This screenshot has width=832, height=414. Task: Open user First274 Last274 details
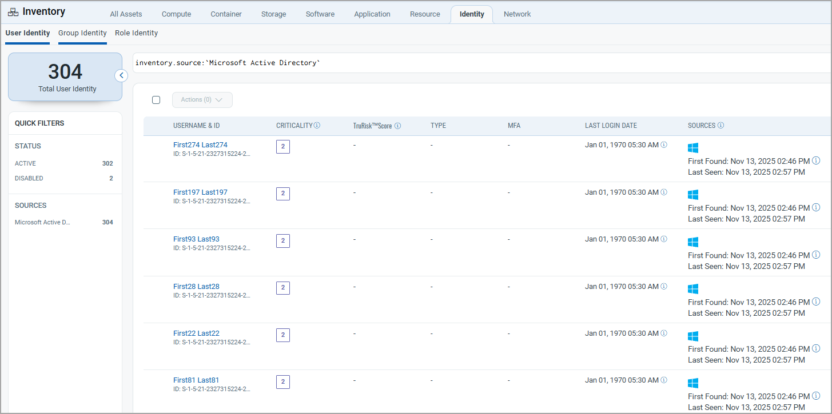click(200, 145)
